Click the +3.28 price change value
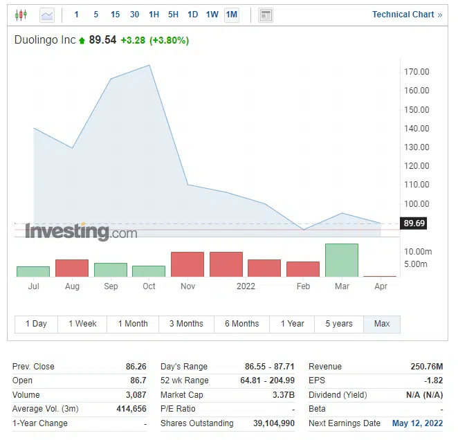The width and height of the screenshot is (458, 440). [x=133, y=40]
